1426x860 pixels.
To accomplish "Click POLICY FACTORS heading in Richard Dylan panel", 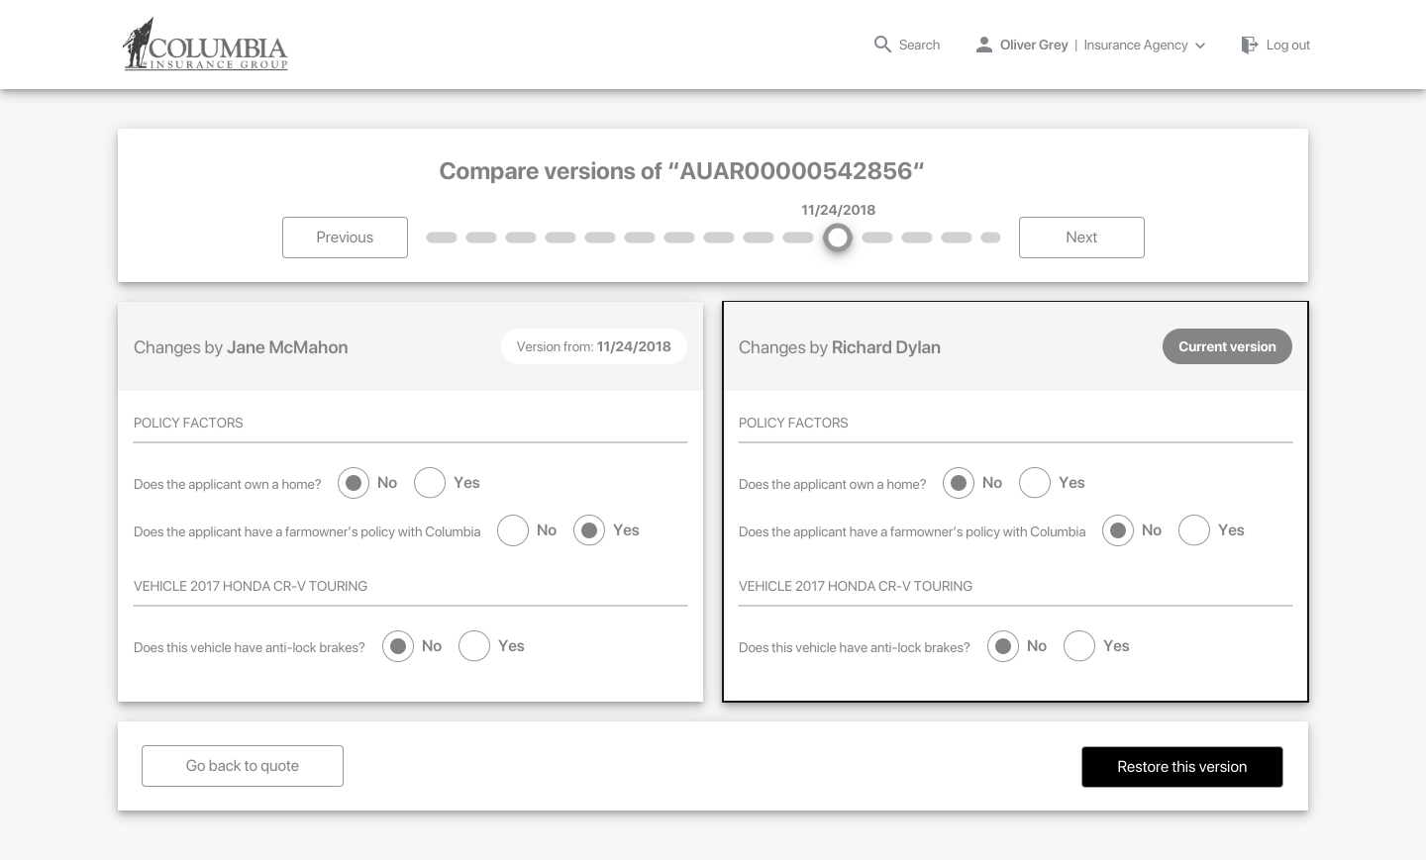I will point(793,423).
